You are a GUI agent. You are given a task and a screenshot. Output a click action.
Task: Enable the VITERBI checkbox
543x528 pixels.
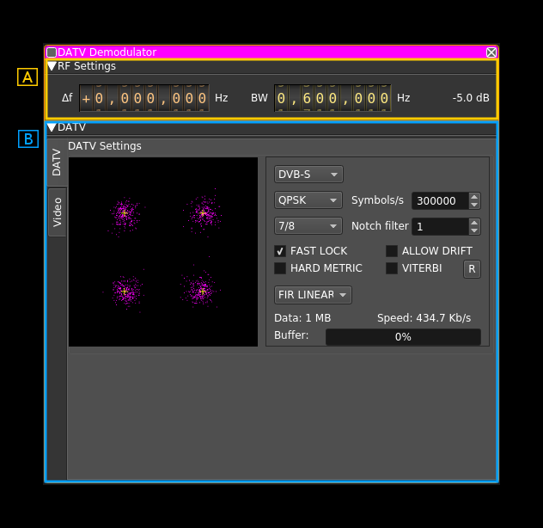pos(392,268)
